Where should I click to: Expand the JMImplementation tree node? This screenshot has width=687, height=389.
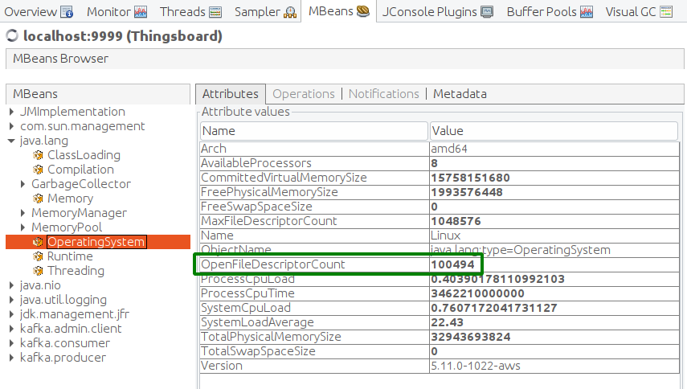point(11,112)
